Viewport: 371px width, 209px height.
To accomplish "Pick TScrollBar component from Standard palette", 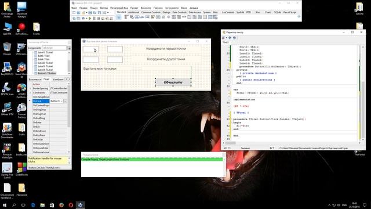I will tap(184, 17).
